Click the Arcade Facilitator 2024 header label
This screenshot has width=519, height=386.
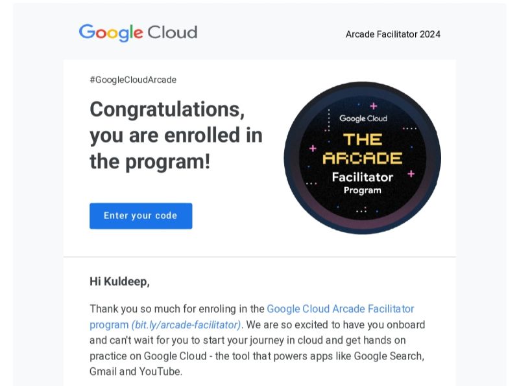392,35
